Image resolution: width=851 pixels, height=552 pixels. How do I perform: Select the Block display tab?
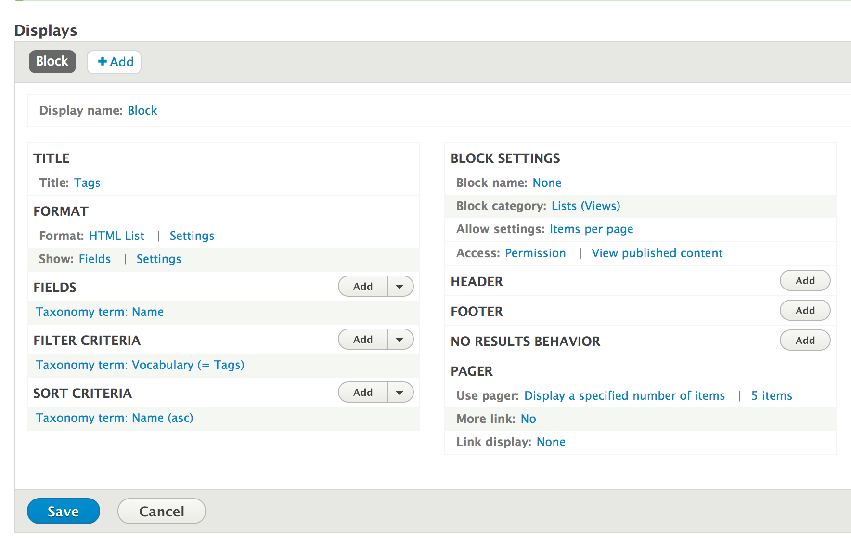point(52,62)
